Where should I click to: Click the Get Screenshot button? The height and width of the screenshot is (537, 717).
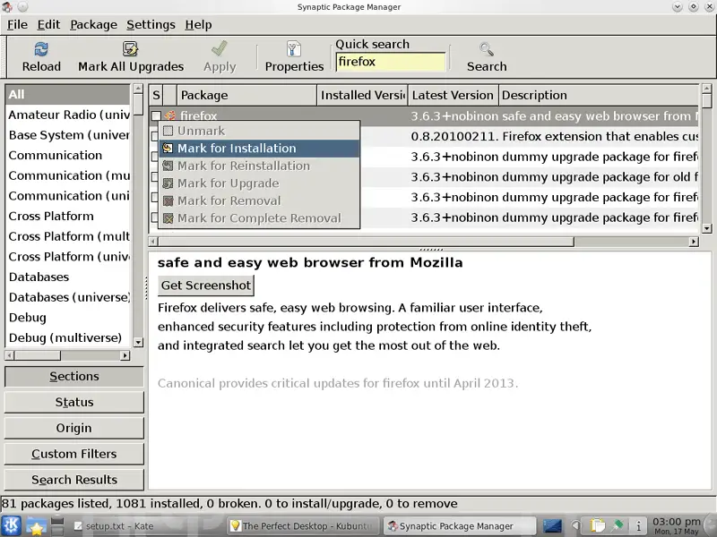[206, 286]
